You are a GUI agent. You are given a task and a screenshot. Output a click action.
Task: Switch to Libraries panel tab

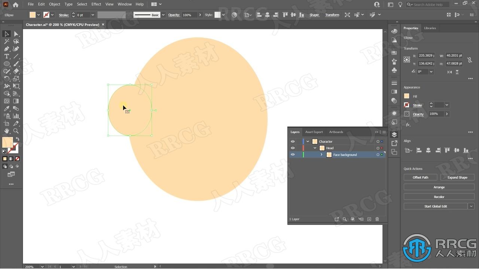[x=430, y=28]
